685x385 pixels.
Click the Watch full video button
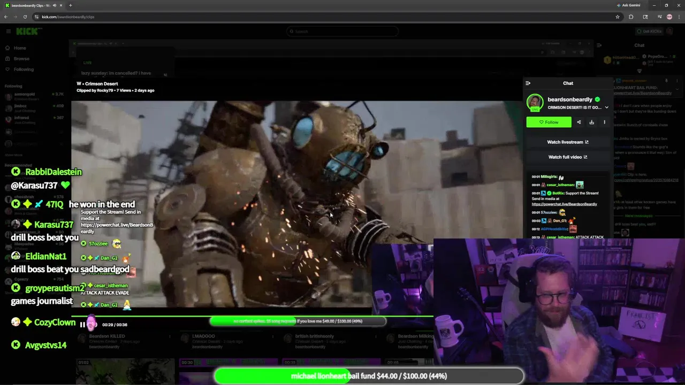click(x=568, y=157)
